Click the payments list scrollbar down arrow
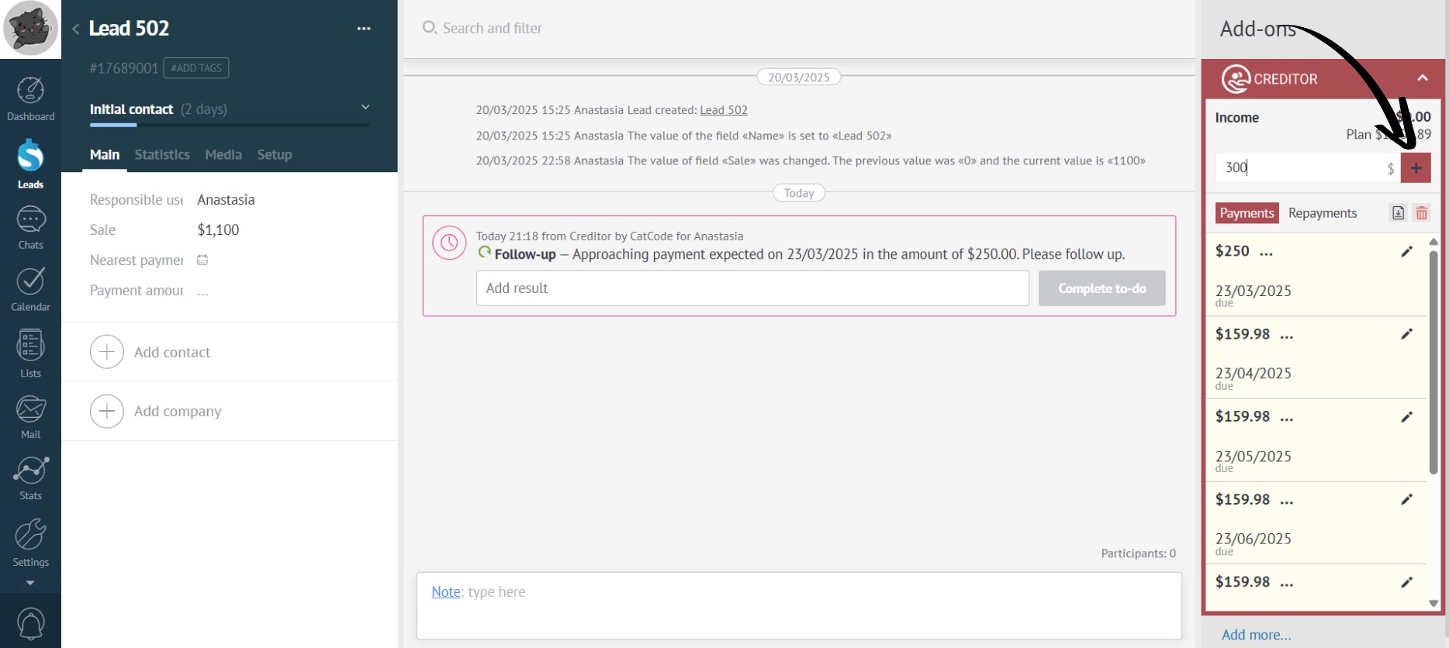This screenshot has height=648, width=1449. 1433,603
